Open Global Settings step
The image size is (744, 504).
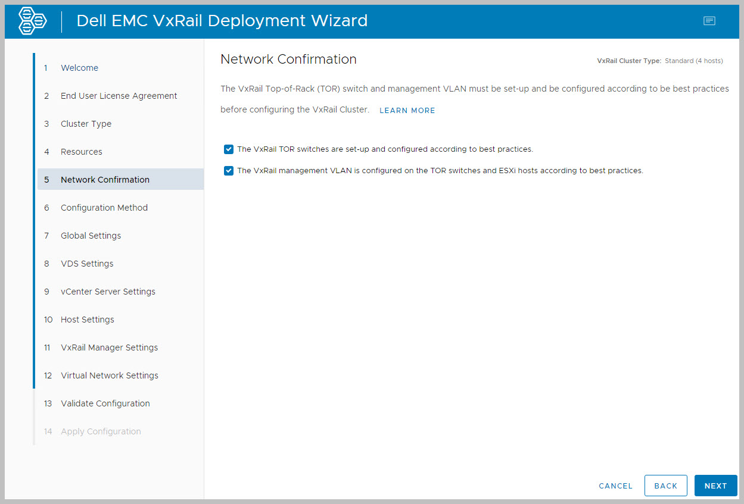click(x=91, y=236)
